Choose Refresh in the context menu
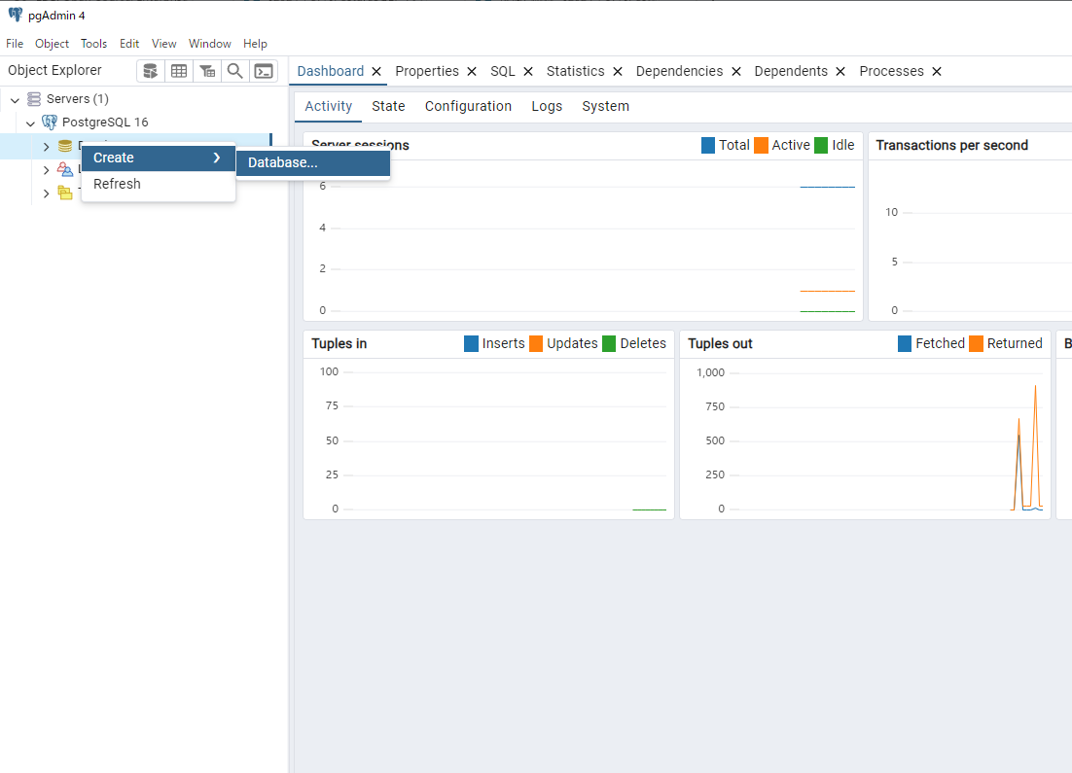The height and width of the screenshot is (773, 1072). pyautogui.click(x=117, y=184)
